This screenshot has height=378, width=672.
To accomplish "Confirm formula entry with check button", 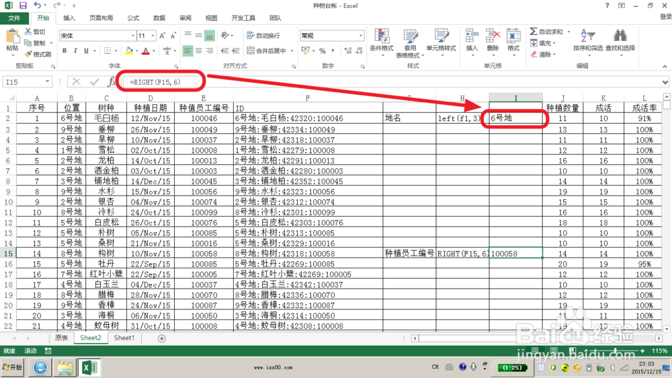I will 94,81.
